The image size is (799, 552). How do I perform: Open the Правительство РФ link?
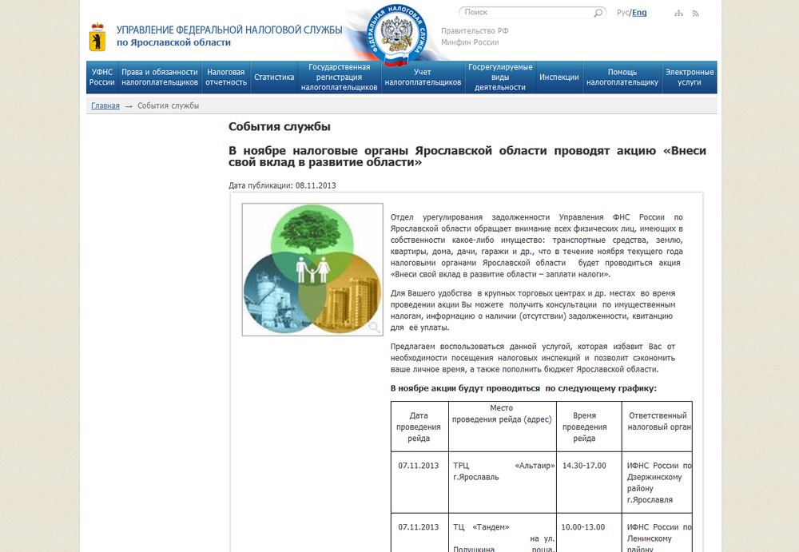point(475,30)
